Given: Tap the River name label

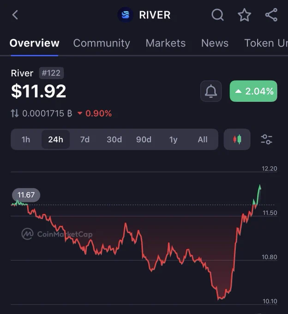Looking at the screenshot, I should coord(22,73).
